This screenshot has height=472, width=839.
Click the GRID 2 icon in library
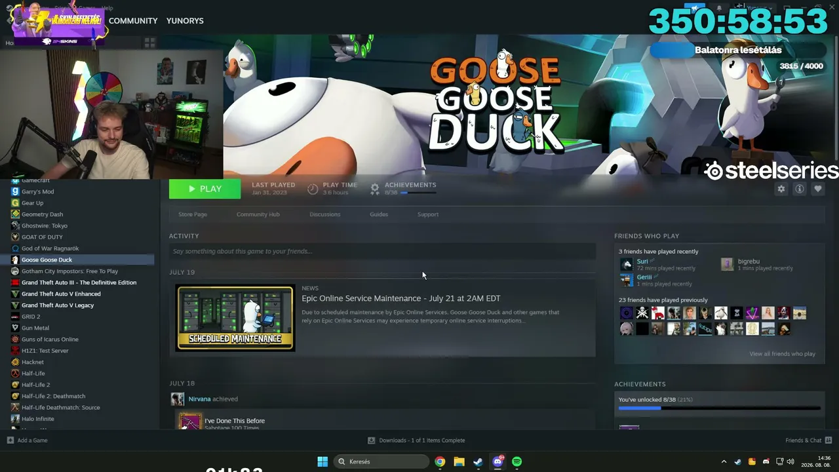pos(15,317)
